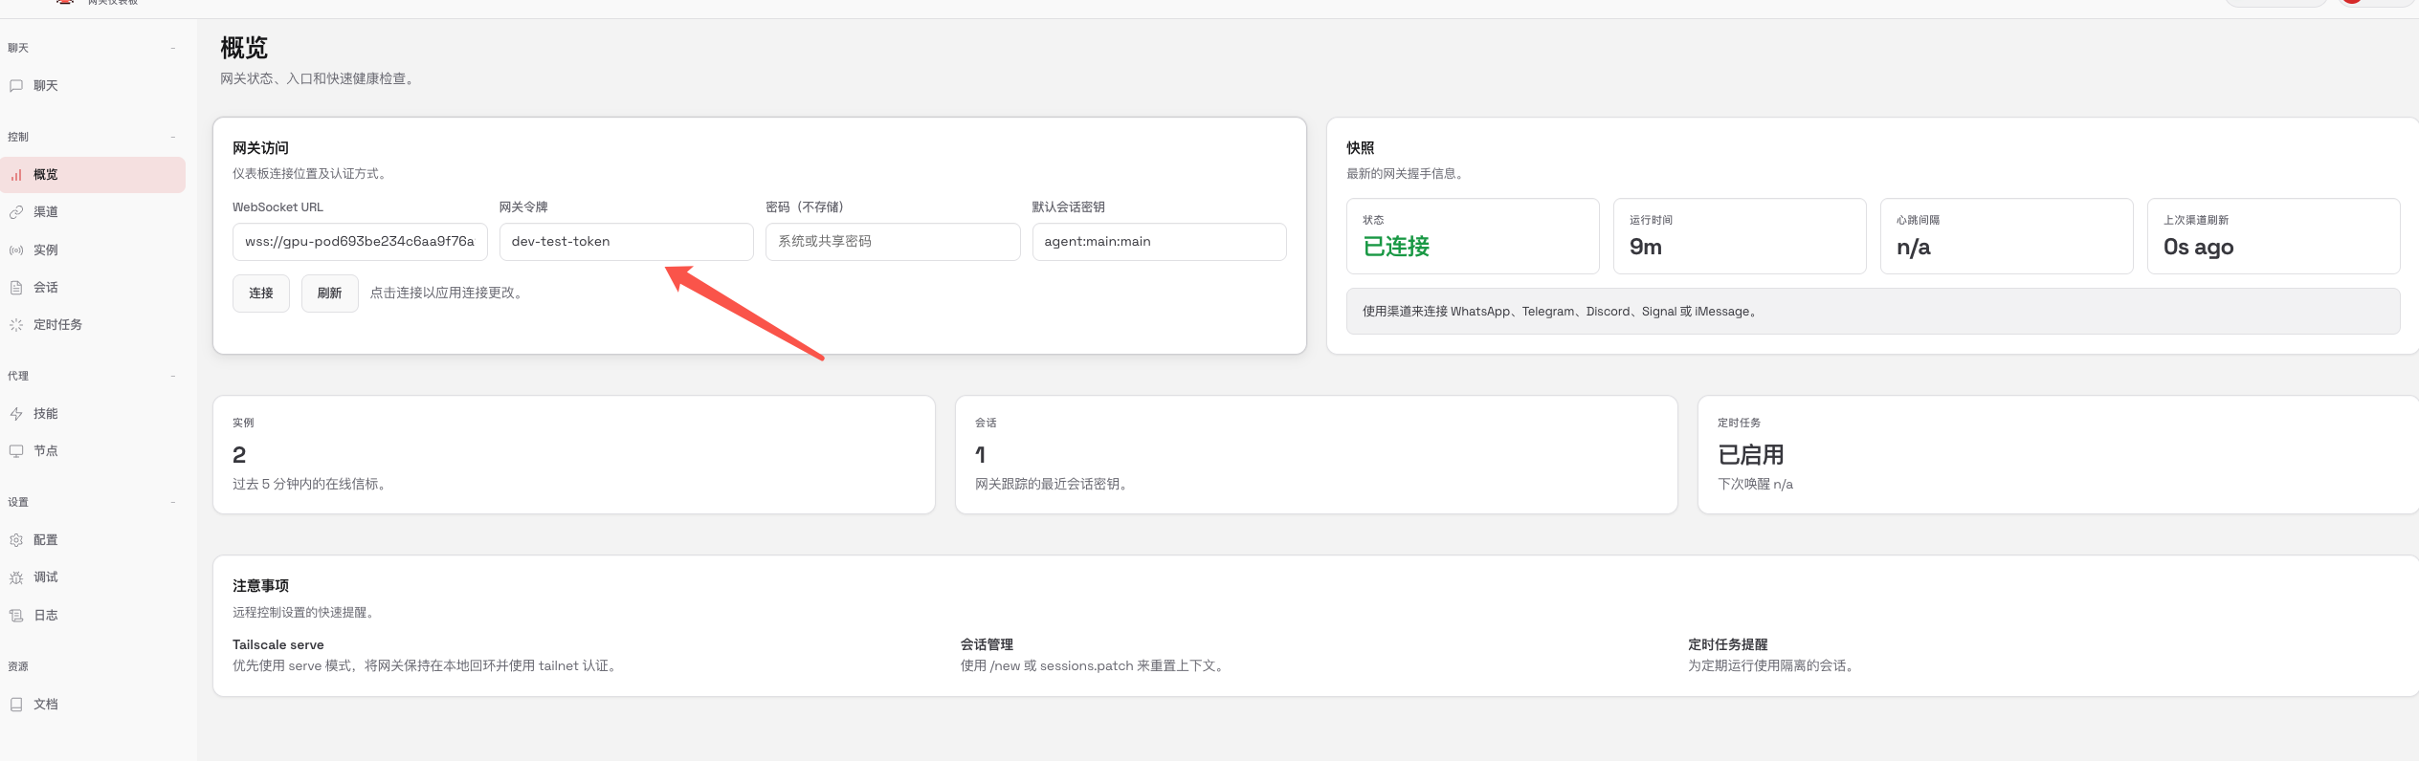The width and height of the screenshot is (2419, 761).
Task: View the 日志 page
Action: point(93,616)
